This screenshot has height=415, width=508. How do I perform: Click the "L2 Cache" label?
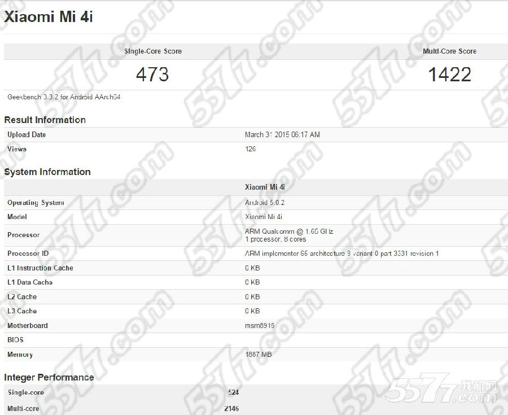22,297
